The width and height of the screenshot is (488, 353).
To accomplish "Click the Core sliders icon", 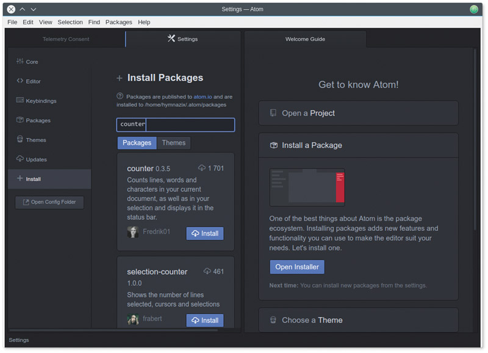I will pos(20,61).
